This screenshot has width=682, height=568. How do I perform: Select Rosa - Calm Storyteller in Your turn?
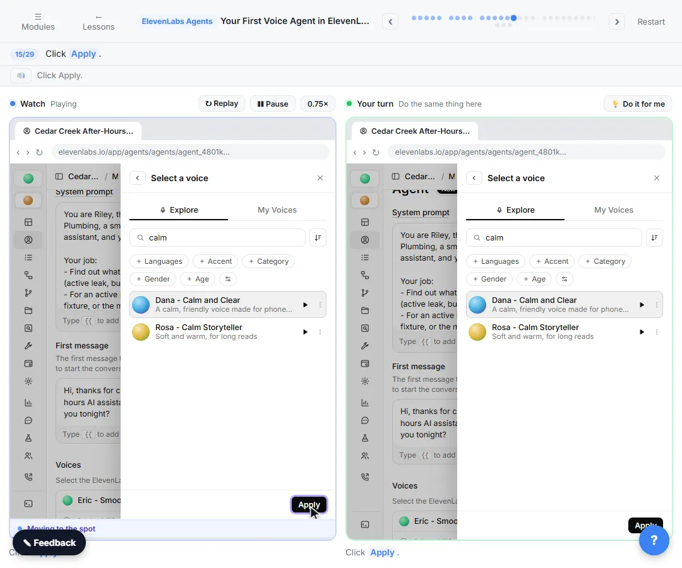click(x=565, y=331)
